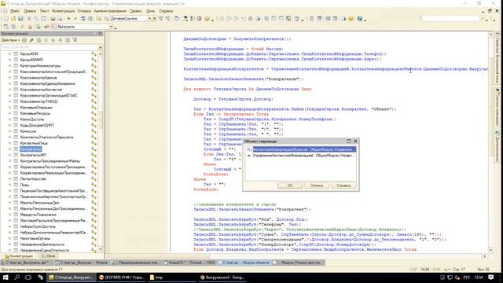
Task: Open the ДоговорСсылка search dropdown arrow
Action: click(149, 19)
